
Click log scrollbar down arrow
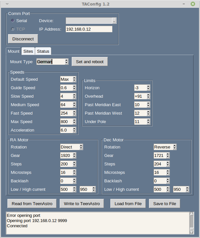tap(192, 232)
